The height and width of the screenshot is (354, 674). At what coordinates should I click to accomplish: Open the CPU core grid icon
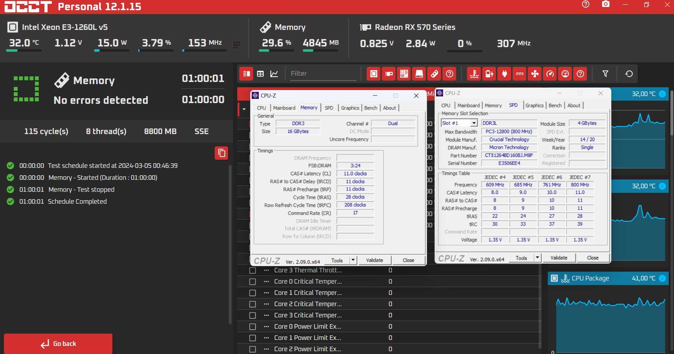pyautogui.click(x=237, y=44)
